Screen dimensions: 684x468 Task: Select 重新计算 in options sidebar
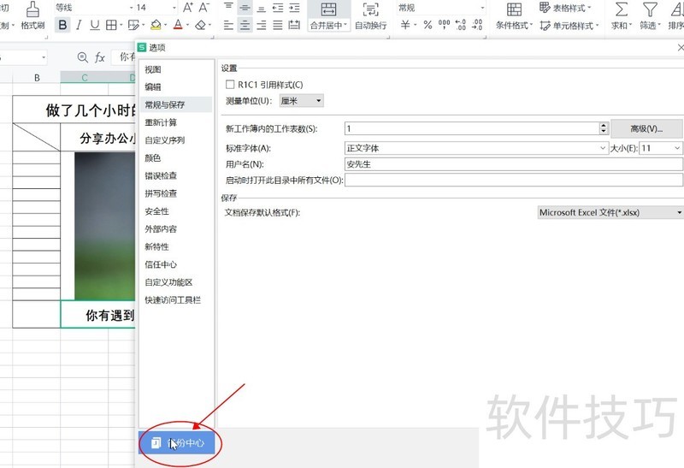161,122
